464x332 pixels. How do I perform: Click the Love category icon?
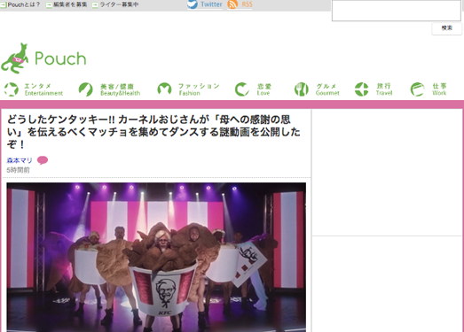(x=242, y=89)
